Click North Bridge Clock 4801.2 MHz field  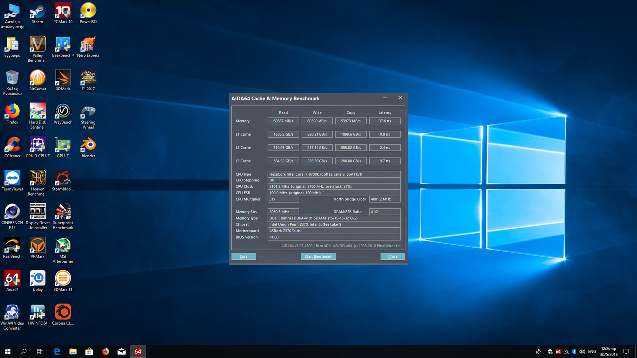tap(385, 199)
